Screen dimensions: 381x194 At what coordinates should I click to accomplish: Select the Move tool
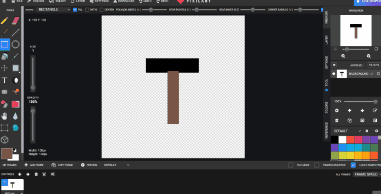pyautogui.click(x=4, y=68)
